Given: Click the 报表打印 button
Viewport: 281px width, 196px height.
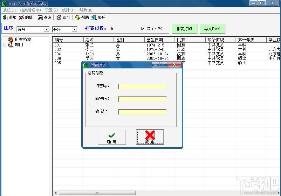Looking at the screenshot, I should (x=184, y=29).
